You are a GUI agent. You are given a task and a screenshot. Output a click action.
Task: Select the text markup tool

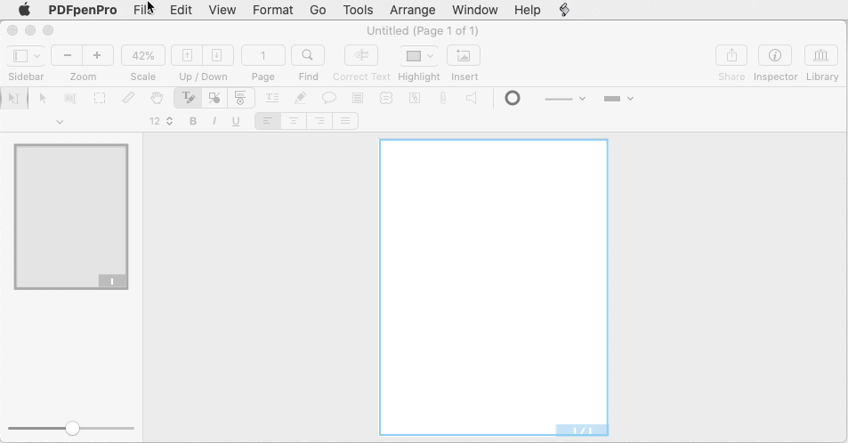tap(187, 98)
